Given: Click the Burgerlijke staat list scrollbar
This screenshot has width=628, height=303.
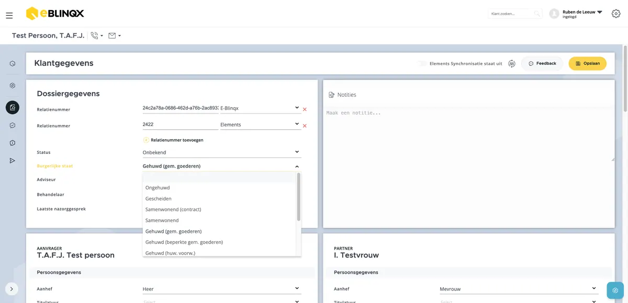Looking at the screenshot, I should point(299,197).
